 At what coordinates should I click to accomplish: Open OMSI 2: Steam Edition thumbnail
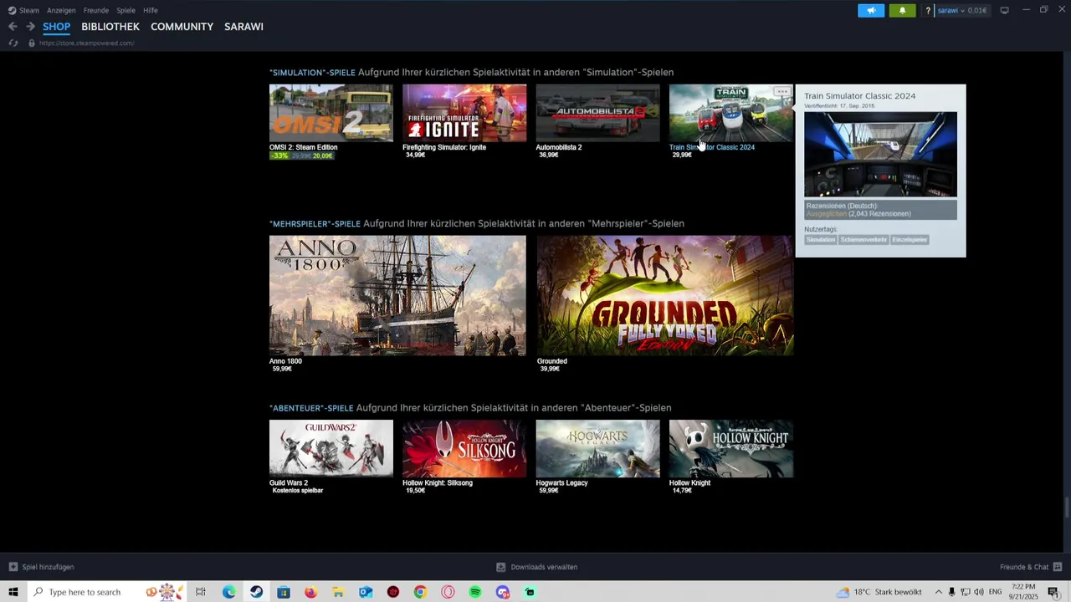(331, 113)
